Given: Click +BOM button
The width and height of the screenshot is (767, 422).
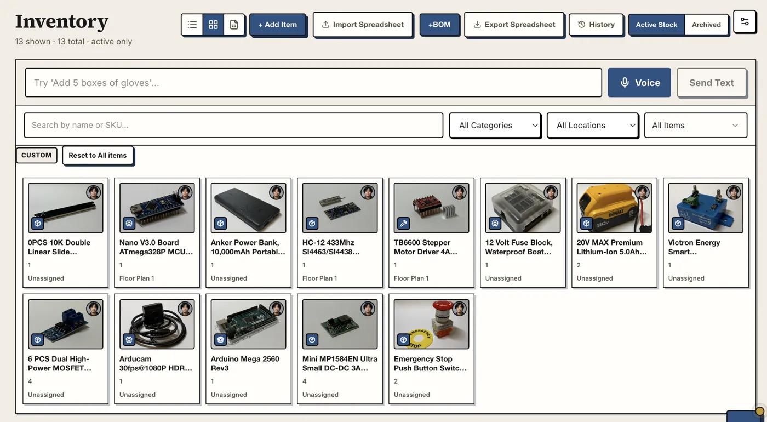Looking at the screenshot, I should click(x=439, y=25).
